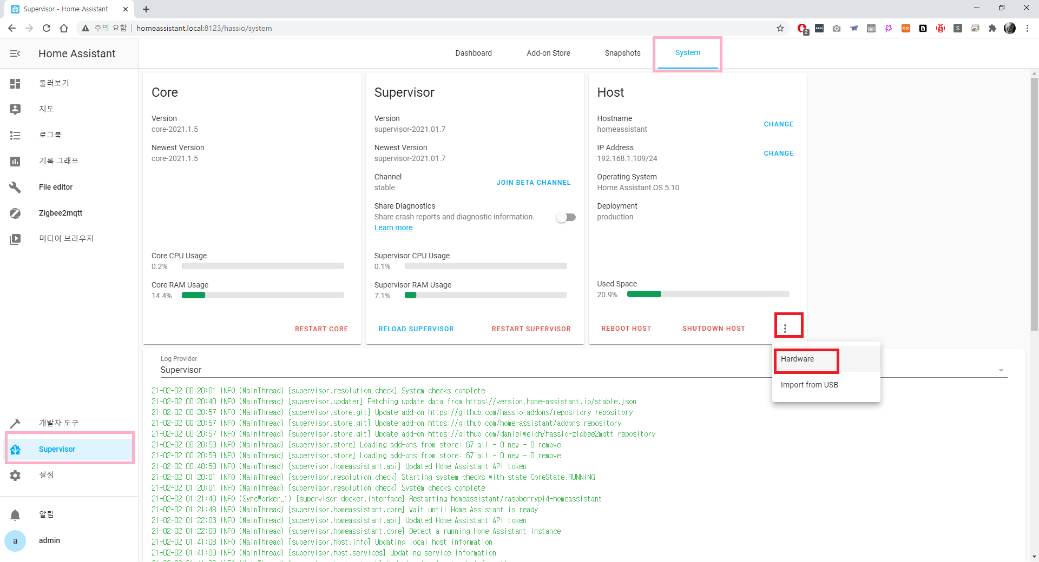Click REBOOT HOST button

click(x=626, y=329)
